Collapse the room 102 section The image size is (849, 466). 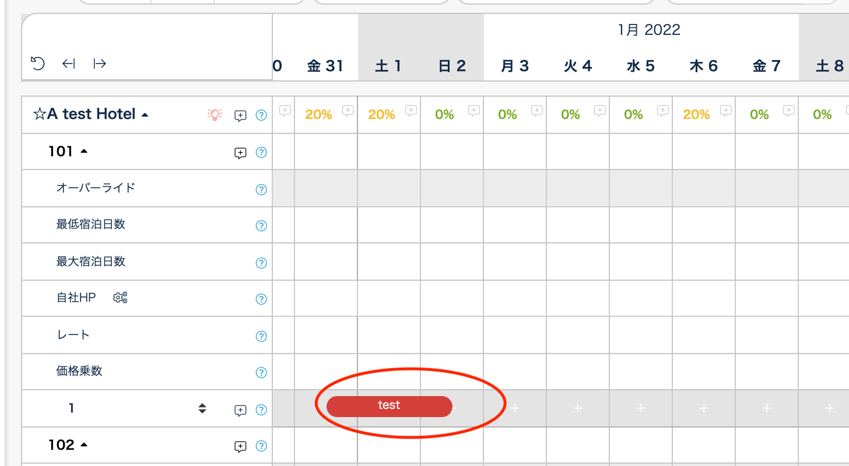(84, 445)
